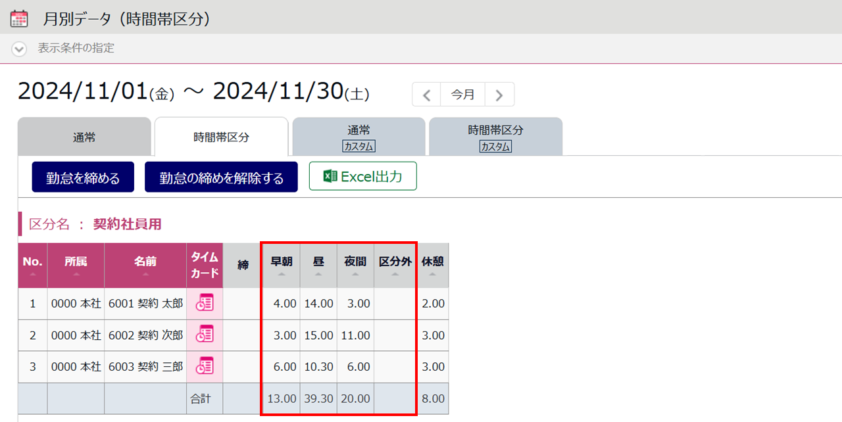Sort by 名前 column header
The width and height of the screenshot is (842, 422).
click(x=145, y=266)
